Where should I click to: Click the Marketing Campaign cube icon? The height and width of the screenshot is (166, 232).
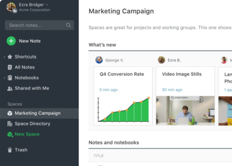(x=10, y=113)
